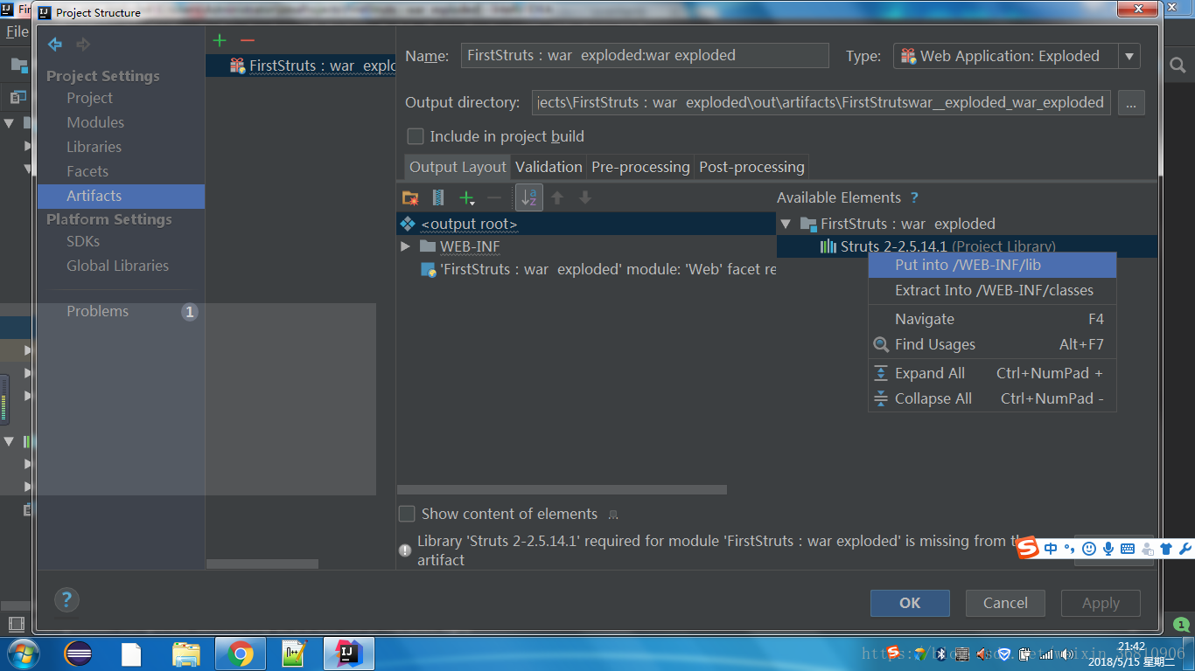Click the microphone icon on Sogou toolbar
Viewport: 1195px width, 671px height.
1108,549
